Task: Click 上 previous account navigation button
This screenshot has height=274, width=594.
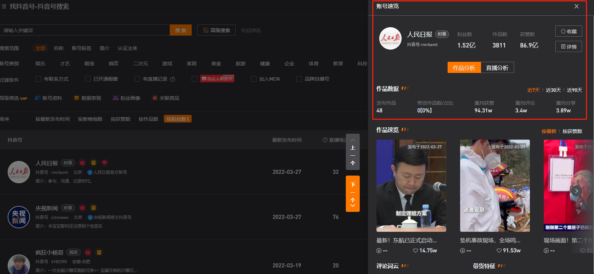Action: 353,152
